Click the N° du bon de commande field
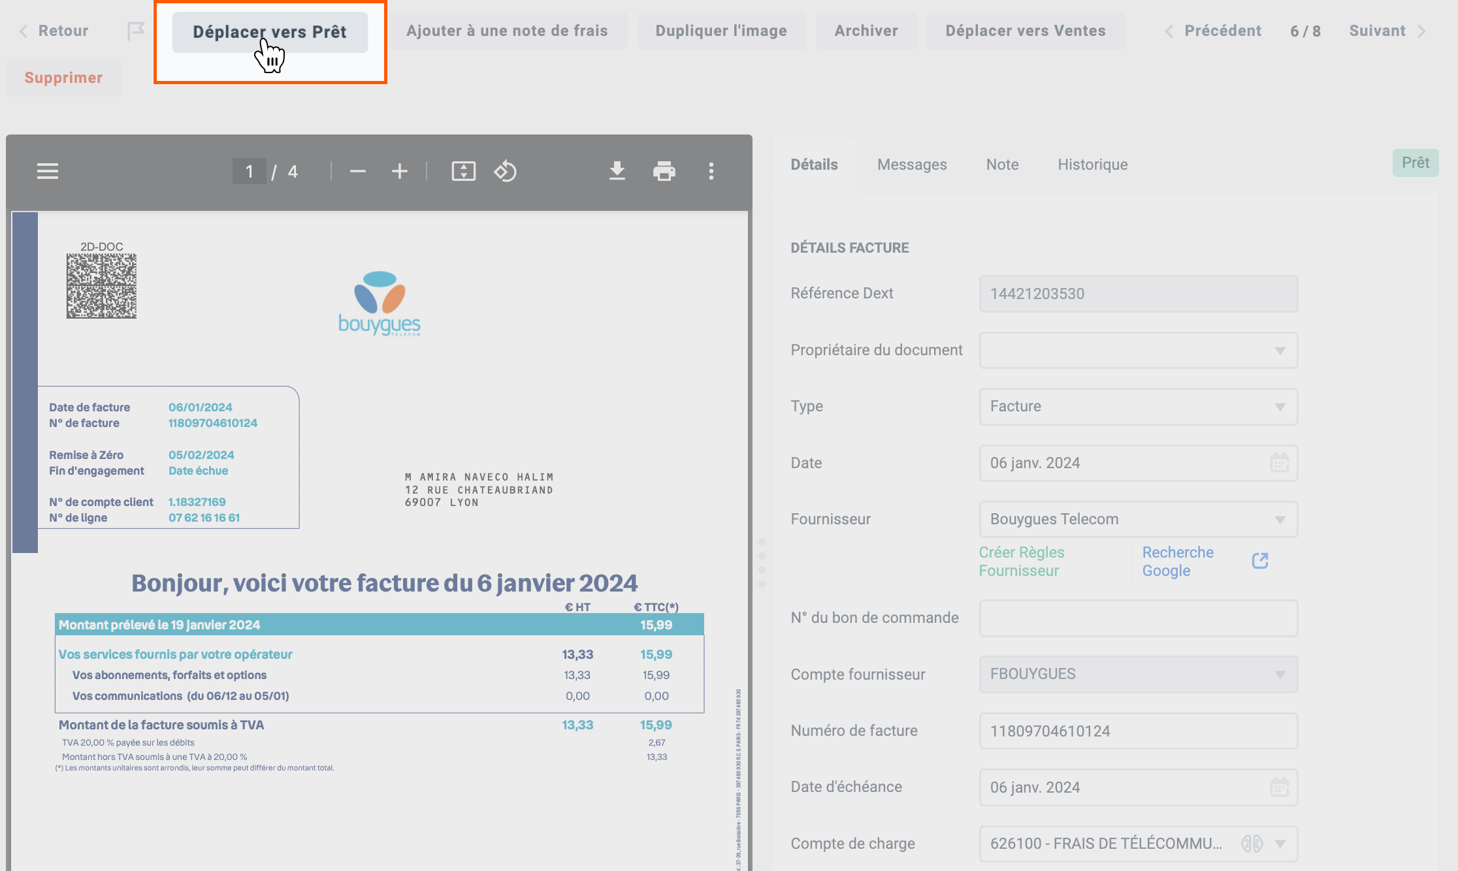Screen dimensions: 1458x871 (1138, 618)
